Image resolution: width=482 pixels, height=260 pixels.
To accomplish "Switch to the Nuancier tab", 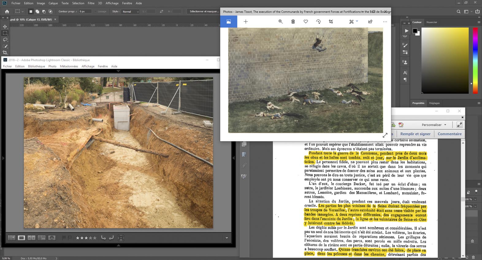I will point(432,22).
